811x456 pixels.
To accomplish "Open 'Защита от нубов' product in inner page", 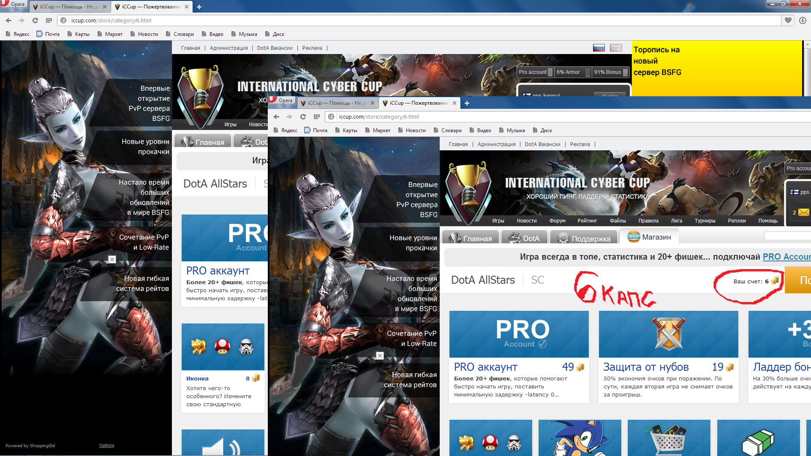I will click(x=645, y=367).
